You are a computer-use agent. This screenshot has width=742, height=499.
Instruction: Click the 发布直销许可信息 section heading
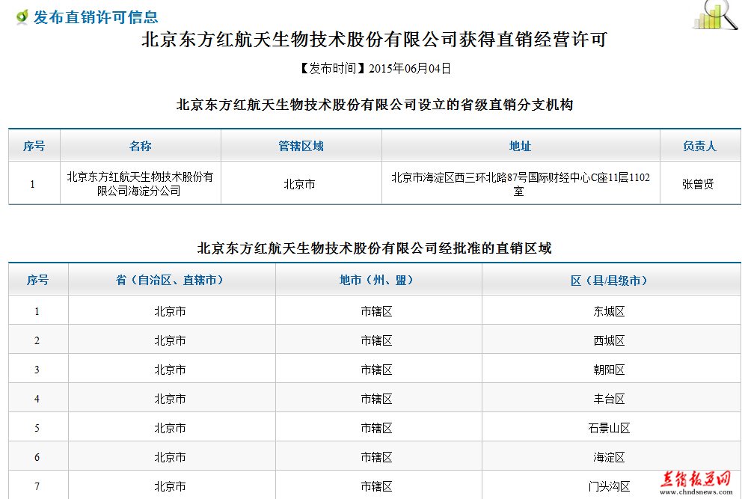coord(96,17)
